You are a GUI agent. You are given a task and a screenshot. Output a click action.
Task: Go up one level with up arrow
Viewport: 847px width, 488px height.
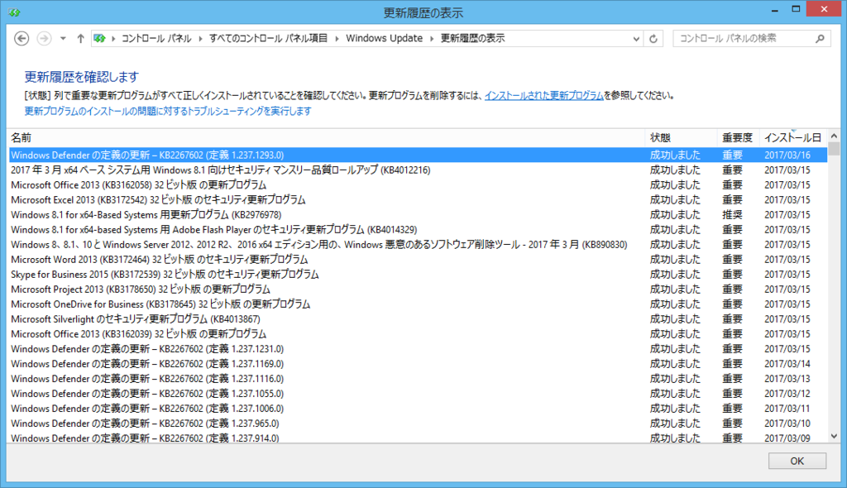(80, 38)
